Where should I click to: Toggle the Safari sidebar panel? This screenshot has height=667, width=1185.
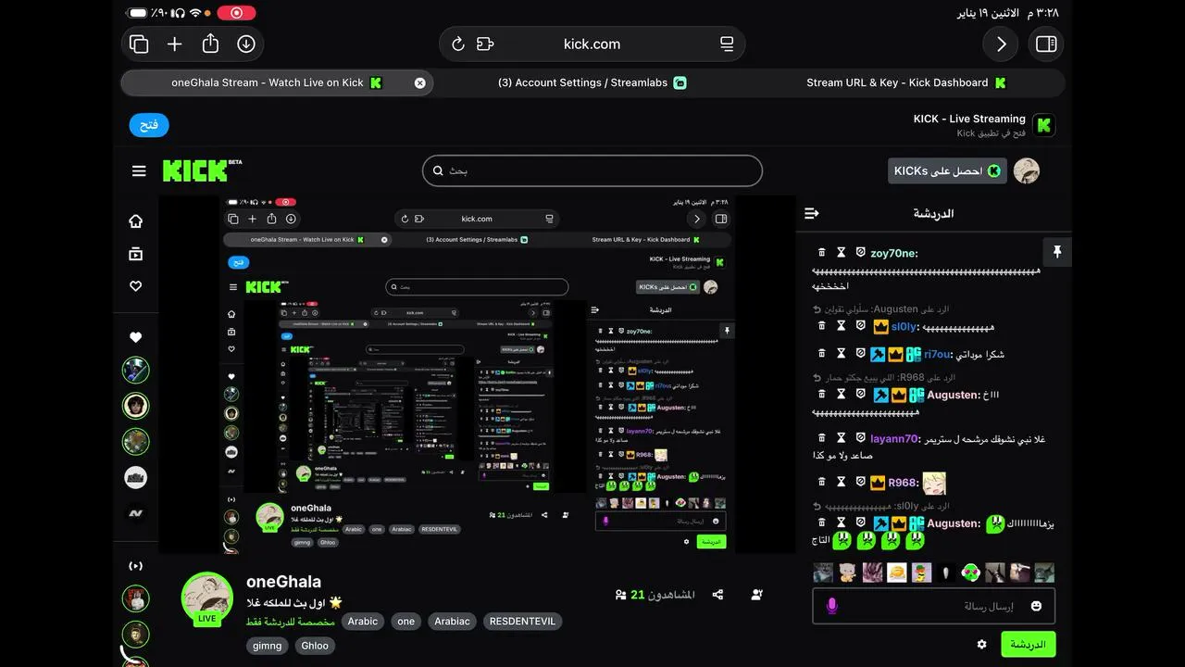[x=1046, y=44]
